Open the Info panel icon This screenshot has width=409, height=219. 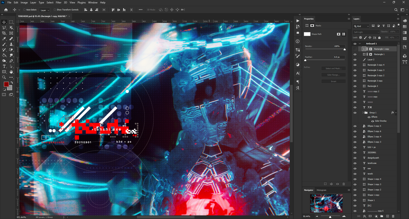coord(297,41)
